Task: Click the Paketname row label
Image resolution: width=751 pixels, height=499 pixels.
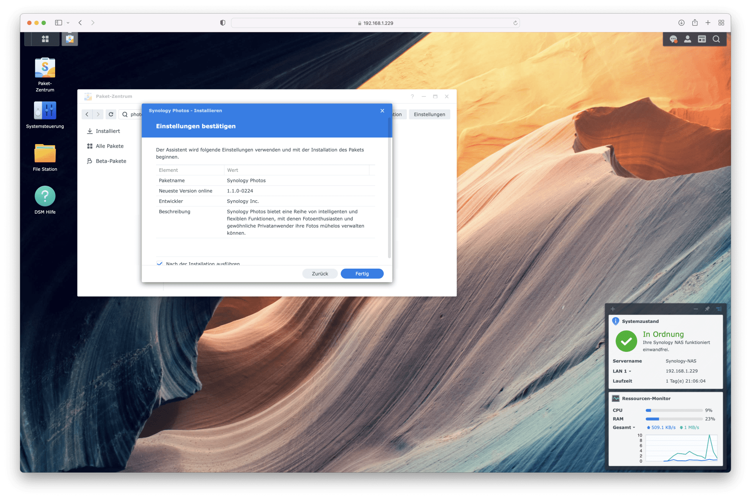Action: (172, 180)
